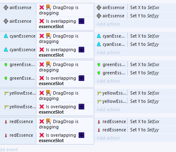
Task: Click the red X invert mark on airEssense dragging
Action: pyautogui.click(x=42, y=7)
